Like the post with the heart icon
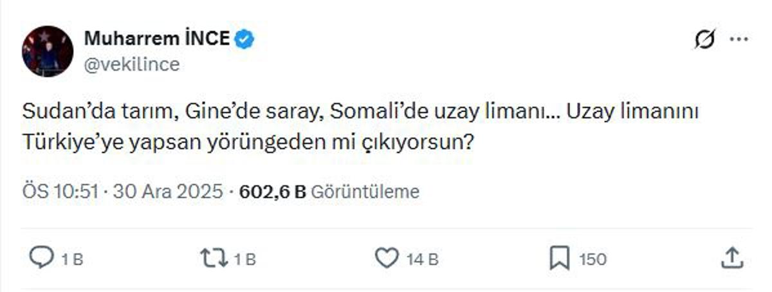This screenshot has height=292, width=772. pyautogui.click(x=387, y=259)
